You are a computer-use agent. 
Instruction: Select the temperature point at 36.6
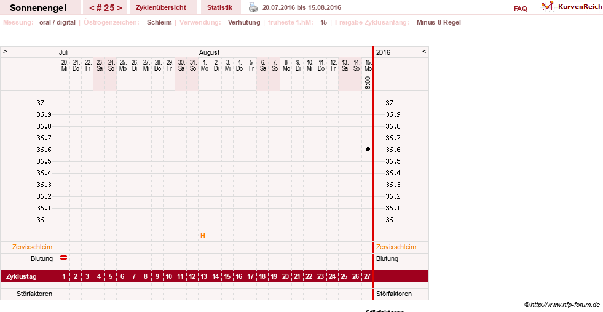(x=368, y=150)
